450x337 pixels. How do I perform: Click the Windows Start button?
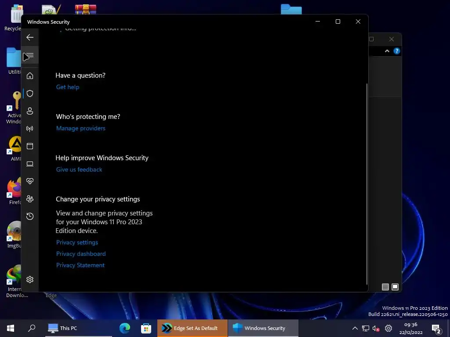tap(11, 328)
